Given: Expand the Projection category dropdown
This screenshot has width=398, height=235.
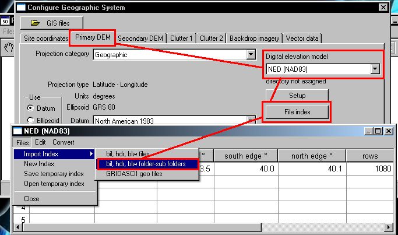Looking at the screenshot, I should 251,55.
